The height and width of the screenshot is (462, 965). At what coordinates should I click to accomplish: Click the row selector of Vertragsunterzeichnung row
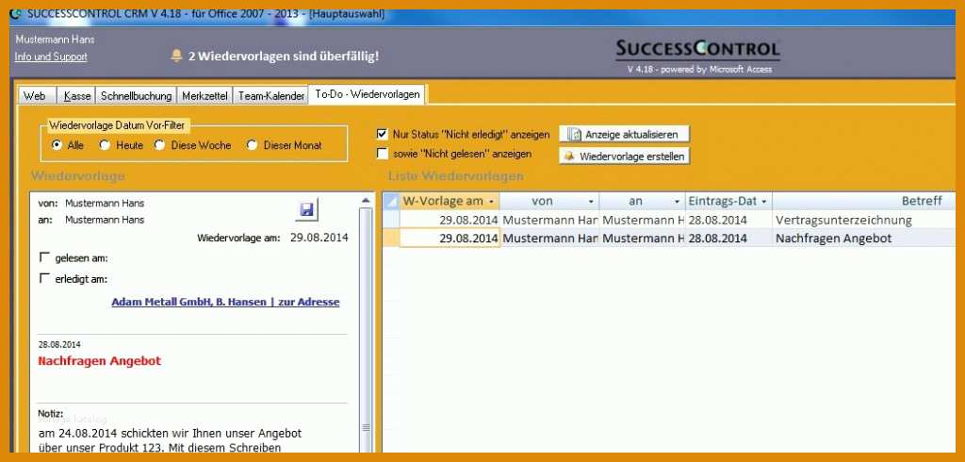[391, 220]
